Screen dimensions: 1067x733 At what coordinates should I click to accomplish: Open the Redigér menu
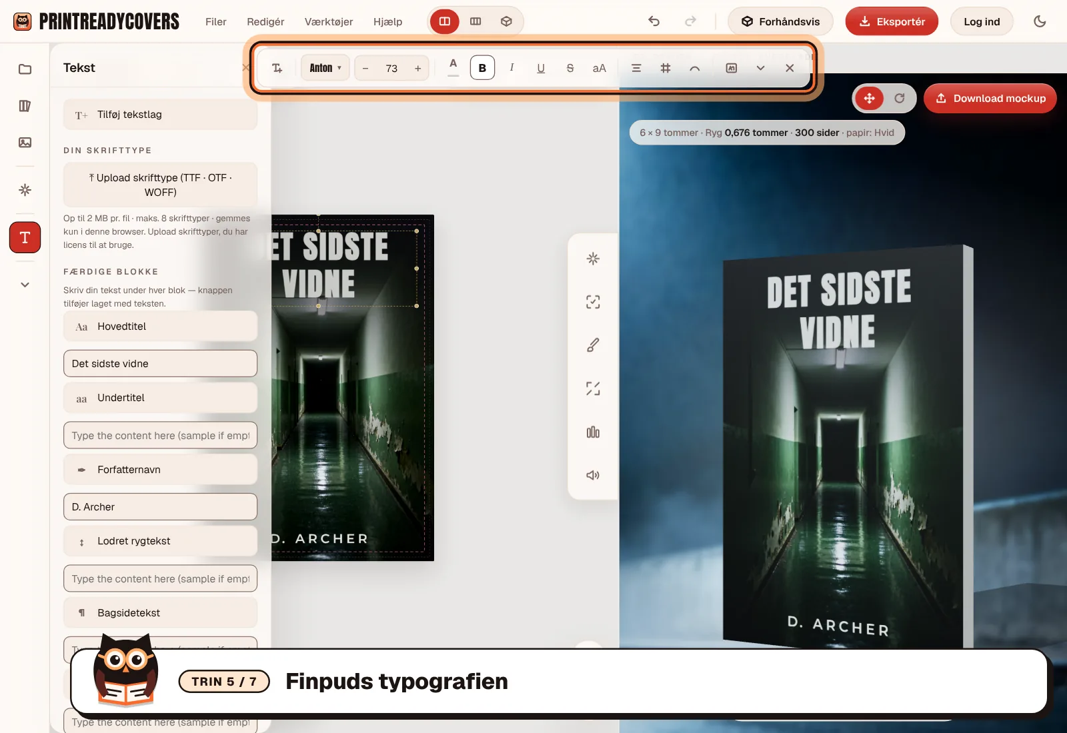point(265,21)
